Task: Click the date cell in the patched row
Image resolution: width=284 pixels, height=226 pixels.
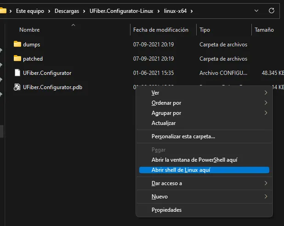Action: [x=153, y=59]
